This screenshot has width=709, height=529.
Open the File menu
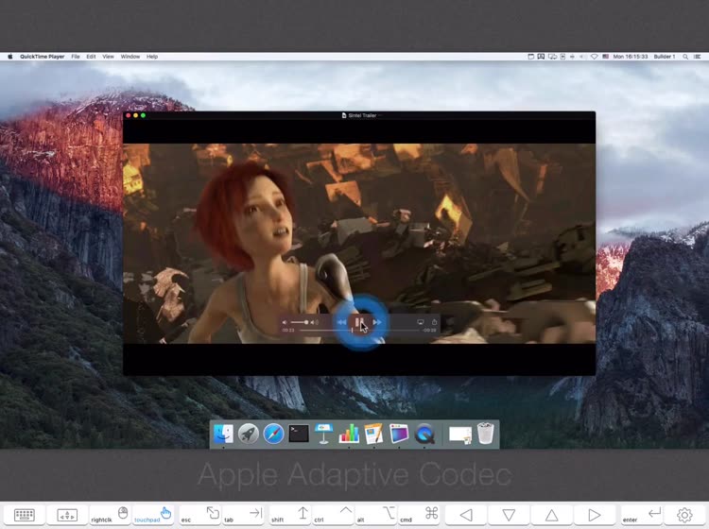coord(76,57)
